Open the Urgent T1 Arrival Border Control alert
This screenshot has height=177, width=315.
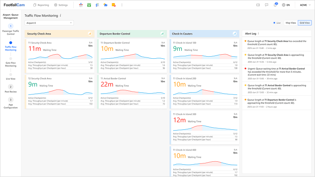(277, 74)
